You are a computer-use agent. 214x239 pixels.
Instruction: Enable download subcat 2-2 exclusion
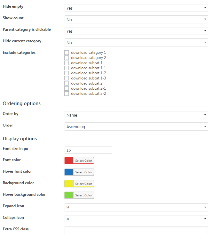(67, 94)
